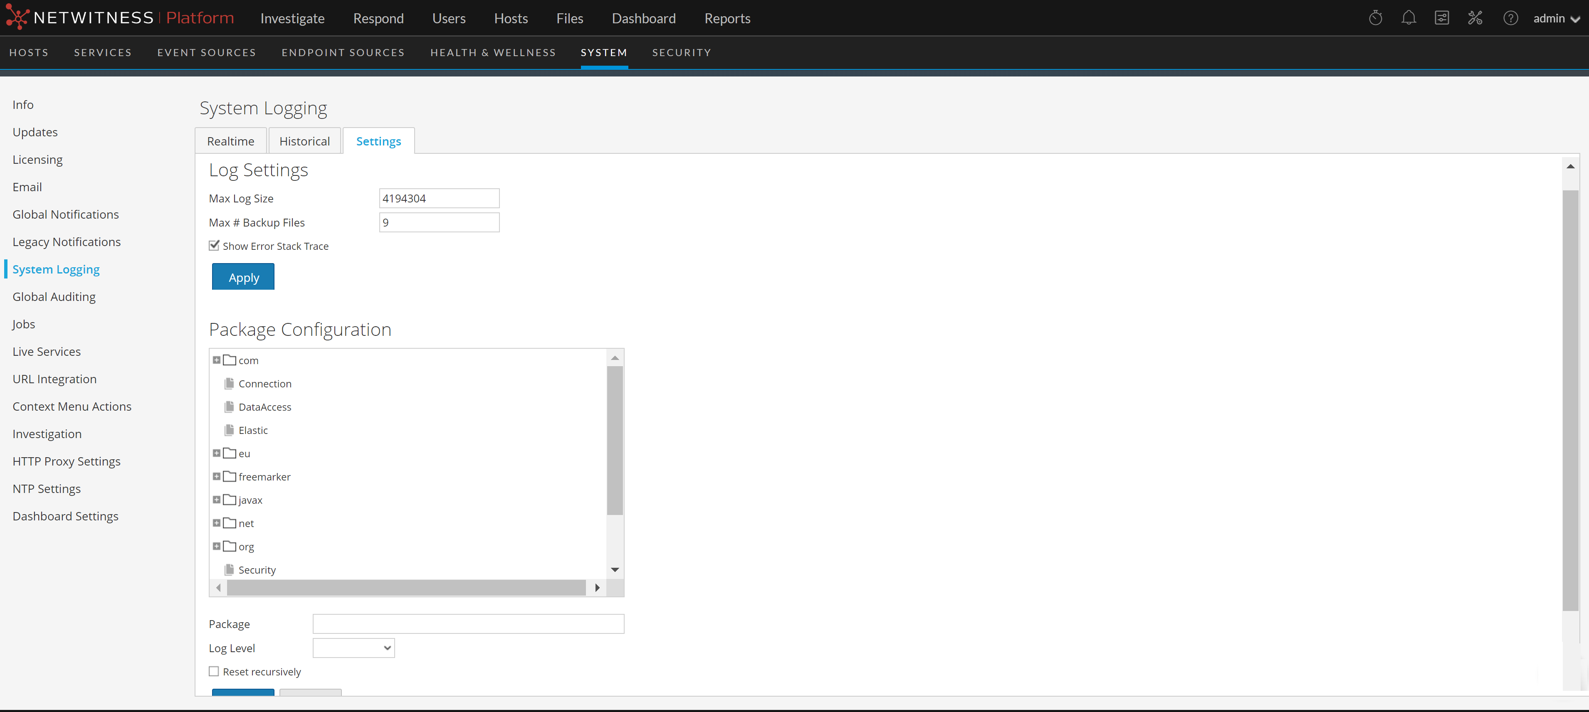Expand the freemarker package folder
The image size is (1589, 712).
[217, 476]
